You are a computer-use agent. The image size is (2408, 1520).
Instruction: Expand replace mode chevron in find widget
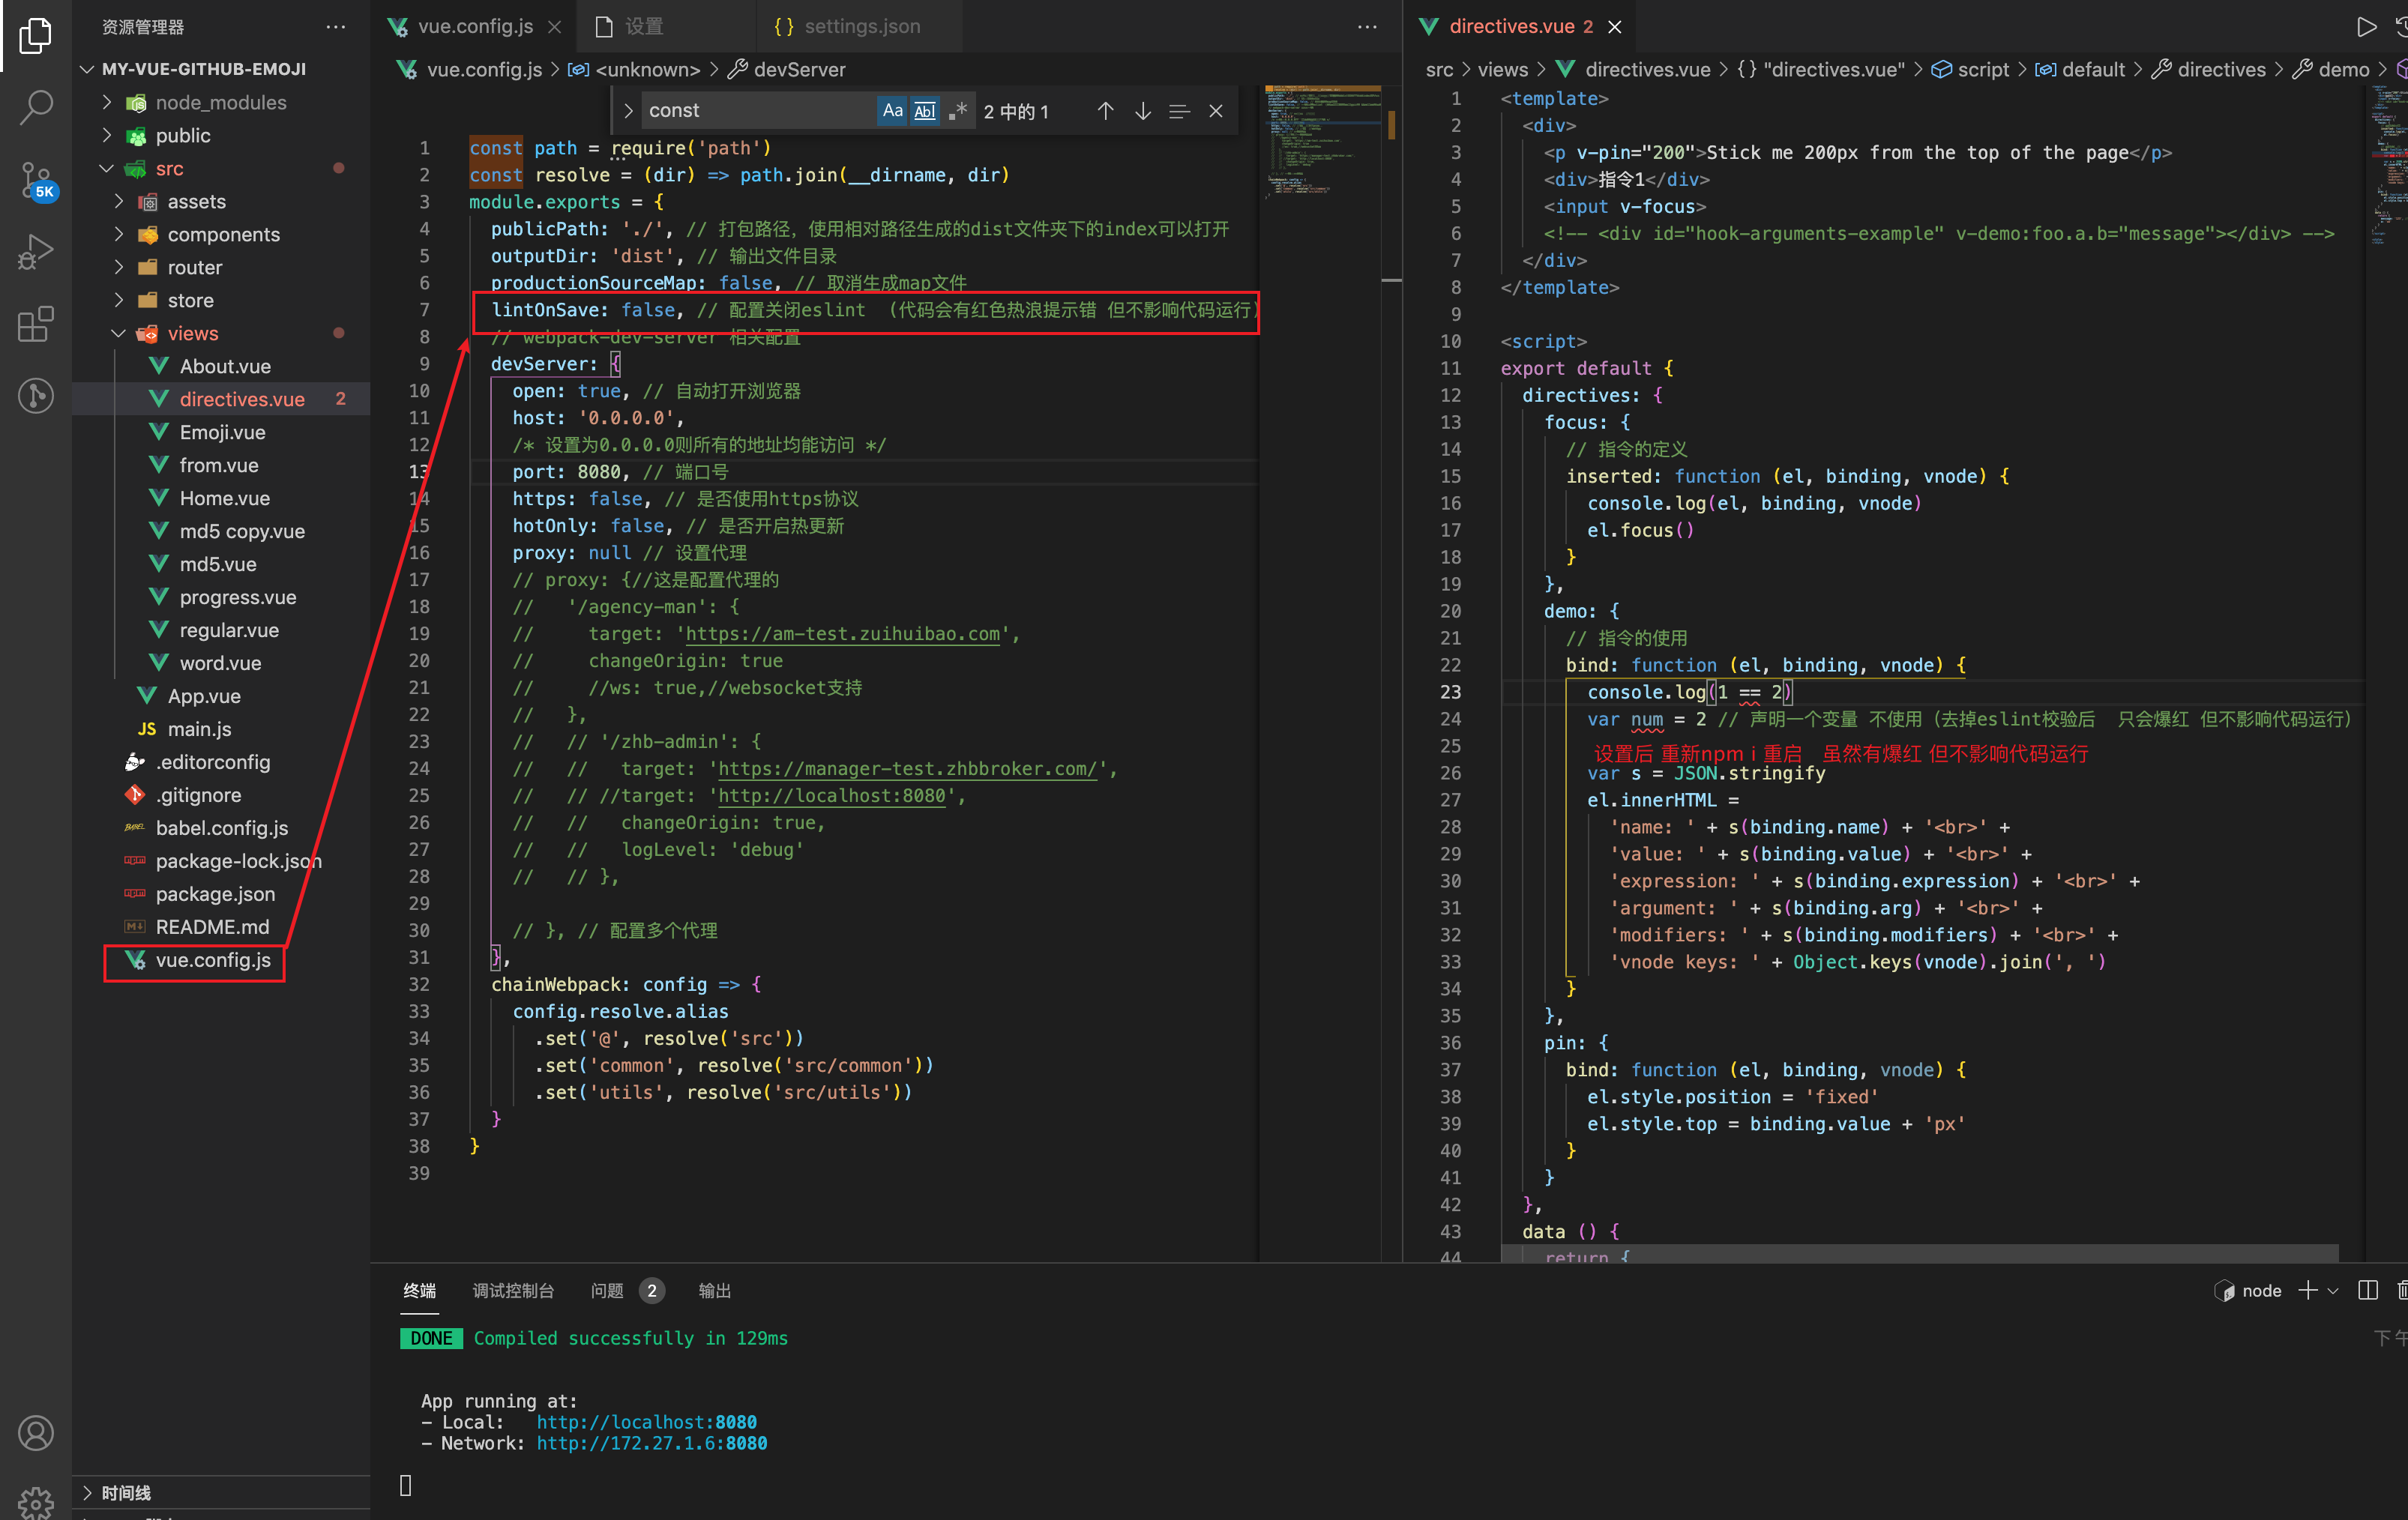tap(627, 111)
